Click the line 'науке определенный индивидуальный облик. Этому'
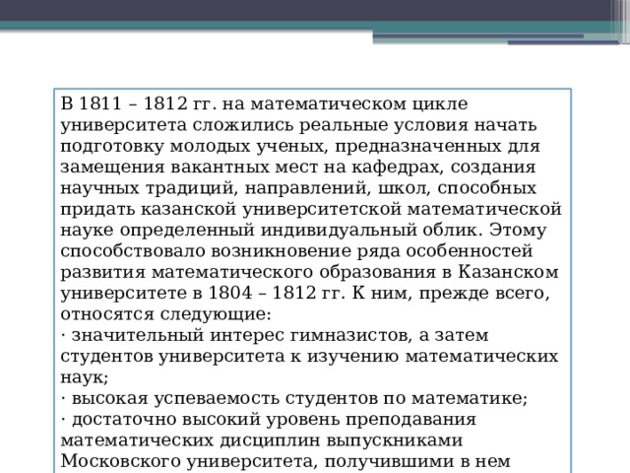This screenshot has height=473, width=630. (303, 230)
